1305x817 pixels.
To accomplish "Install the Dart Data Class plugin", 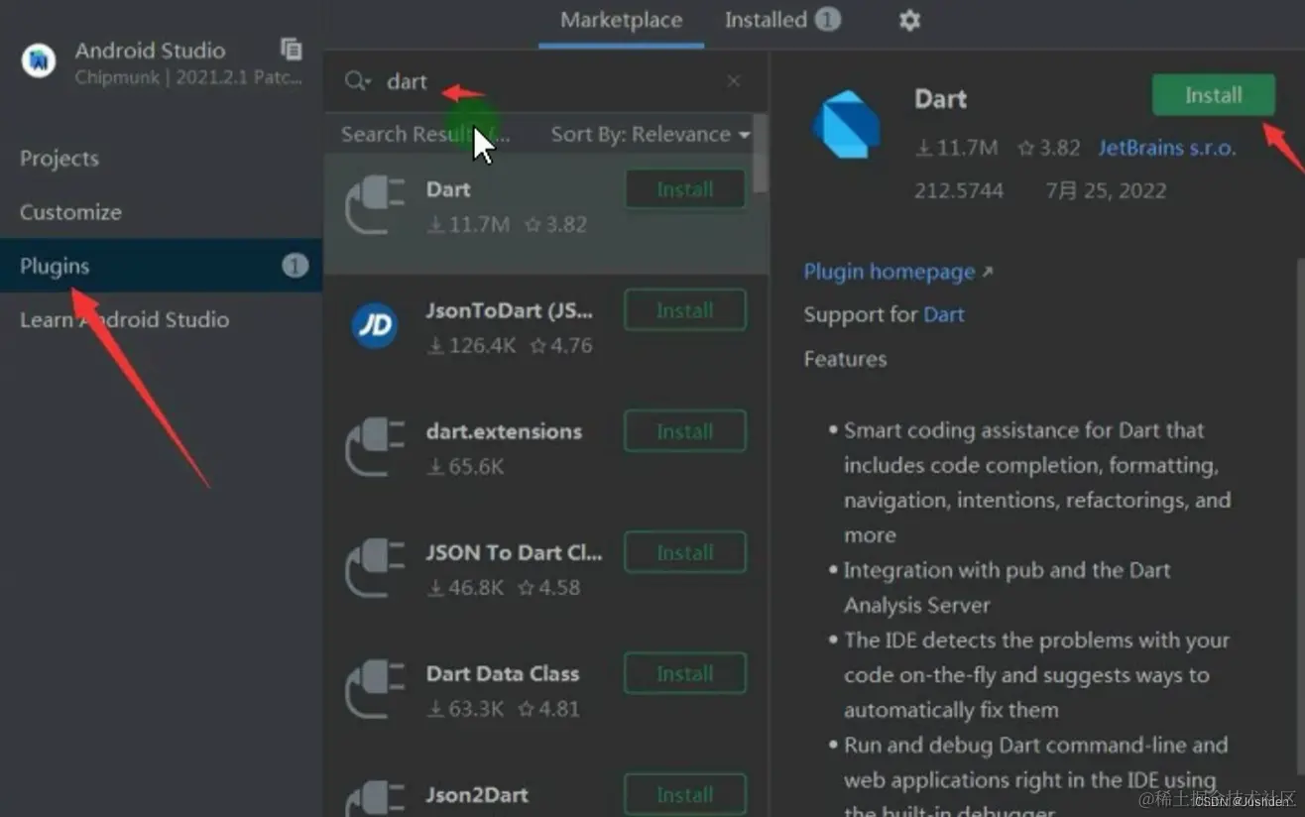I will pos(685,673).
